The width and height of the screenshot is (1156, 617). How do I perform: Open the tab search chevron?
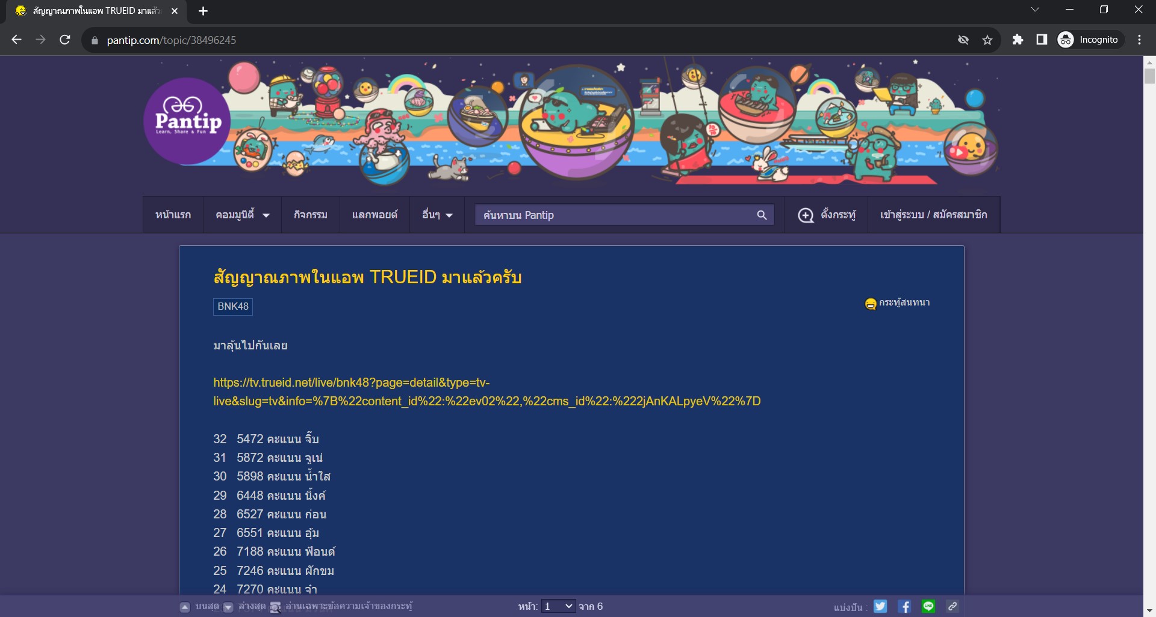1035,10
